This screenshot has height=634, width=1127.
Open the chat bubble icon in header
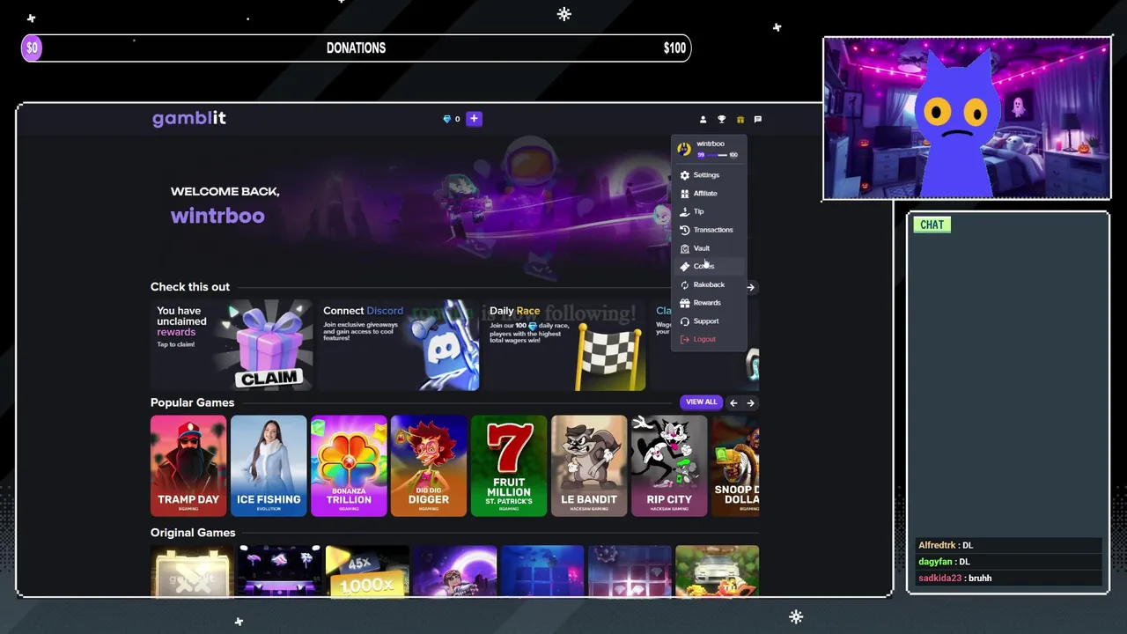pyautogui.click(x=757, y=119)
